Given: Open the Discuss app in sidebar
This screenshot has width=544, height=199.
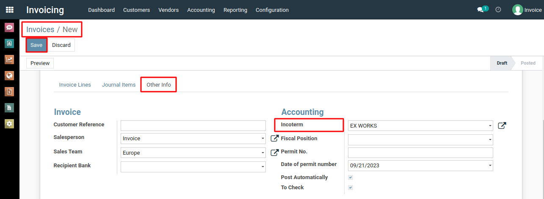Looking at the screenshot, I should [x=9, y=28].
